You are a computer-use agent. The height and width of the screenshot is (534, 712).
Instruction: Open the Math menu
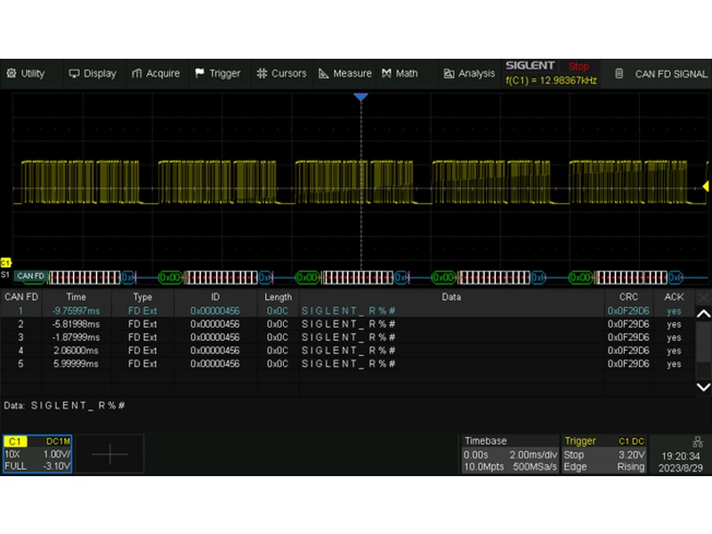[400, 74]
